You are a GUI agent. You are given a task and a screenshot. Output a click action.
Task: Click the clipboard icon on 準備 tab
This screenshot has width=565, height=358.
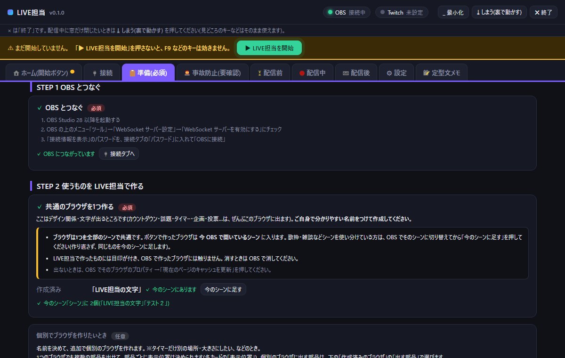pyautogui.click(x=132, y=73)
